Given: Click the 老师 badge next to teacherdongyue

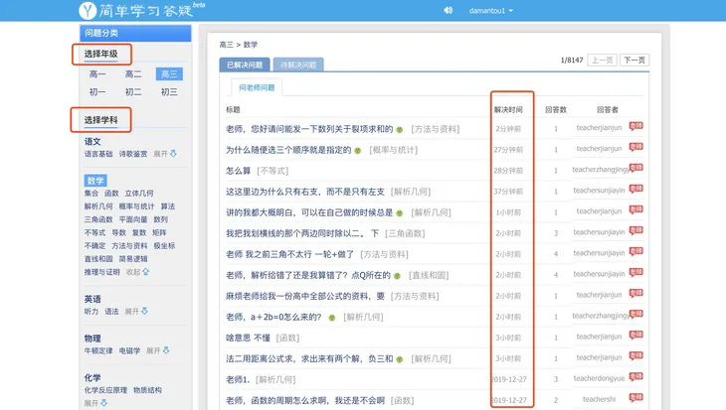Looking at the screenshot, I should coord(635,377).
